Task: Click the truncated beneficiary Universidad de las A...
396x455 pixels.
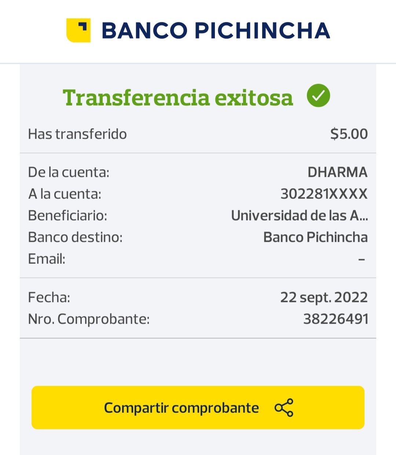Action: tap(299, 215)
